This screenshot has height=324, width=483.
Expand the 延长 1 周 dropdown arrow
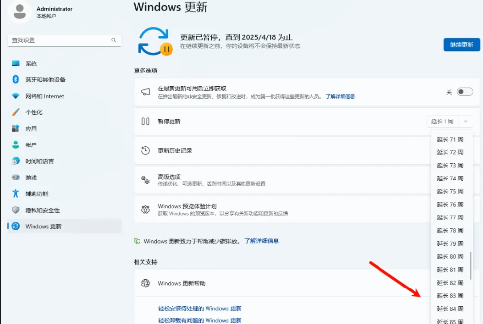466,121
